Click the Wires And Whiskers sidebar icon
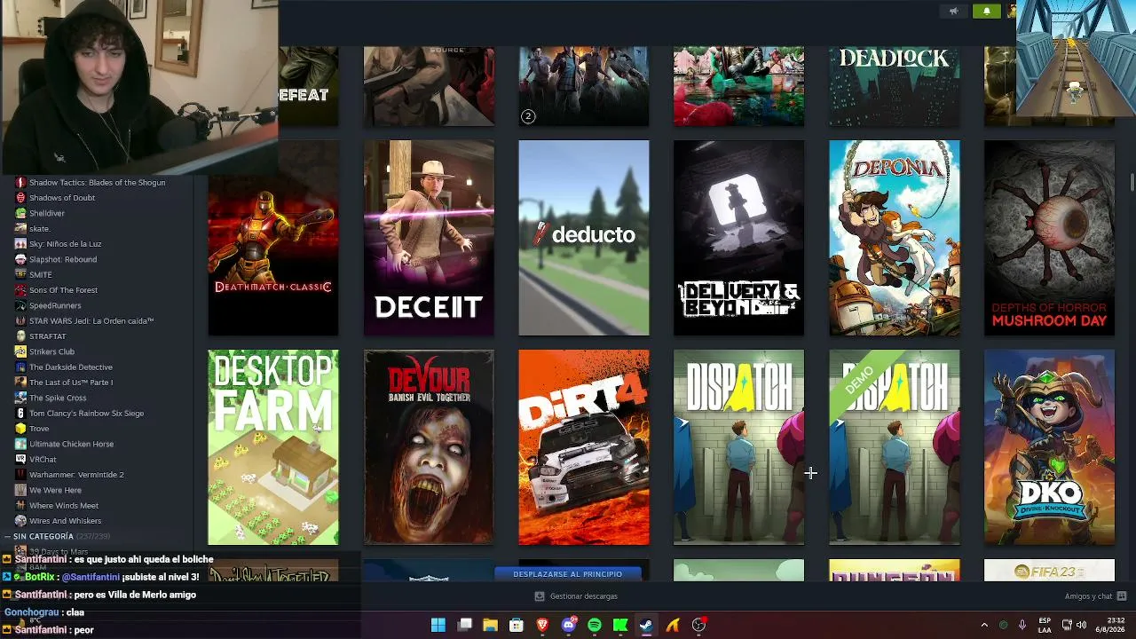Screen dimensions: 1136x639 coord(20,521)
